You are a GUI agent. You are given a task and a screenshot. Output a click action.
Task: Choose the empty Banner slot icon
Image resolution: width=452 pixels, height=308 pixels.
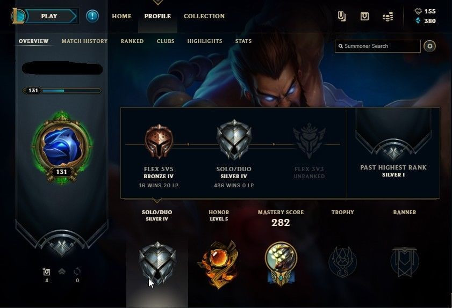(405, 261)
